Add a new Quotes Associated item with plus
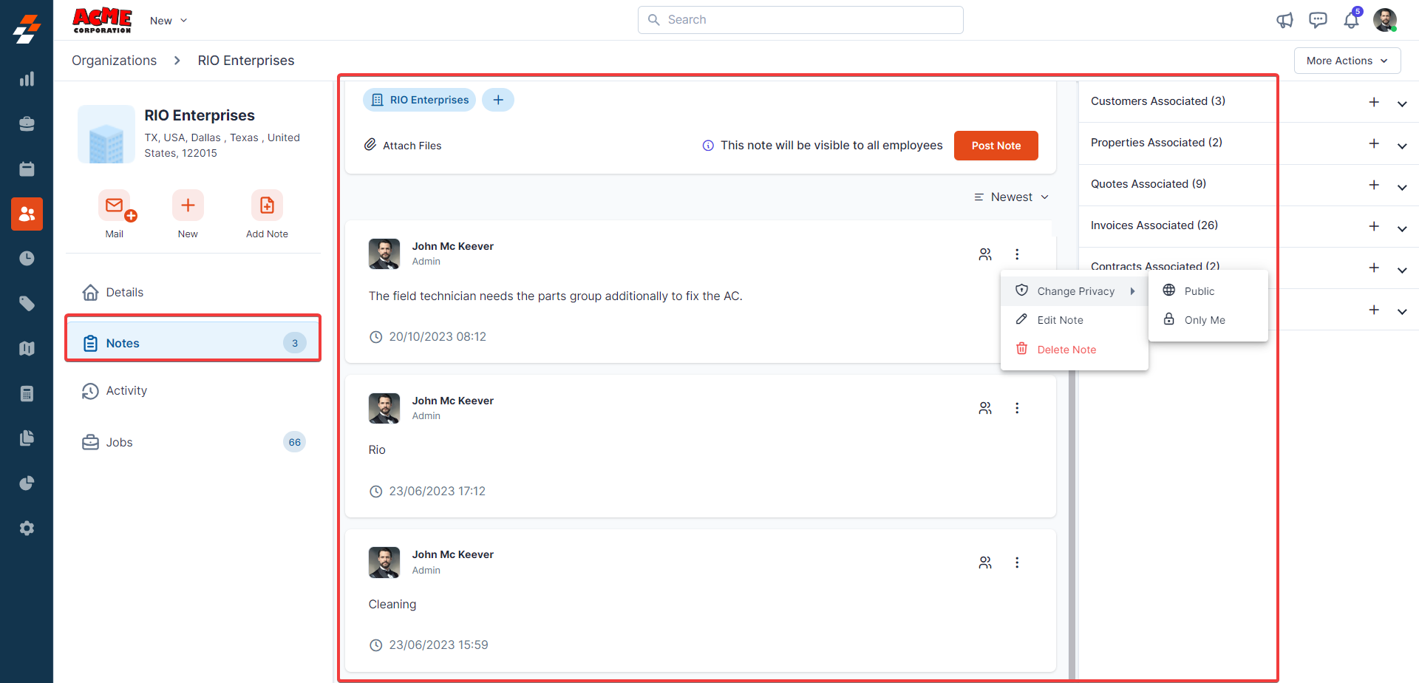Image resolution: width=1419 pixels, height=683 pixels. (1374, 185)
